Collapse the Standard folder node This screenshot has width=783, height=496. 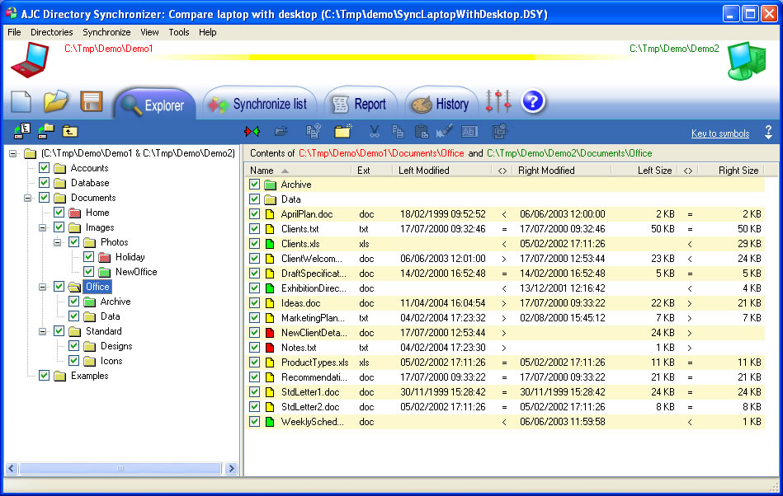click(43, 331)
